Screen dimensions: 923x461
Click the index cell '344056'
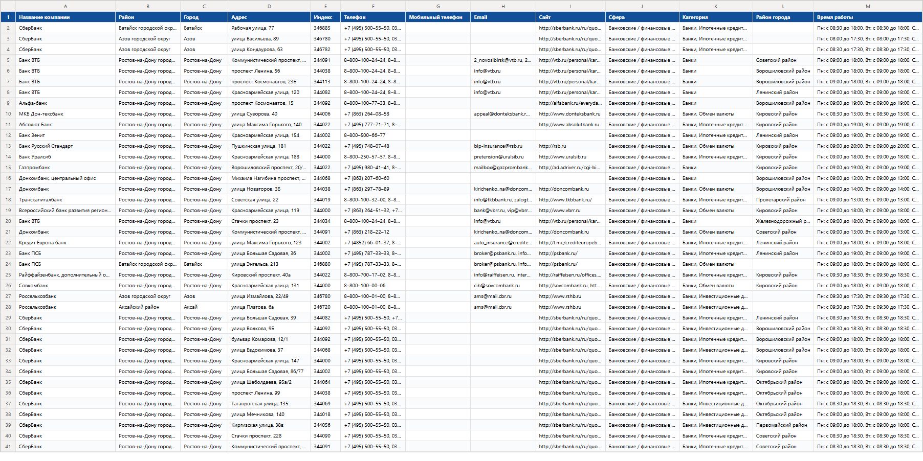[325, 425]
